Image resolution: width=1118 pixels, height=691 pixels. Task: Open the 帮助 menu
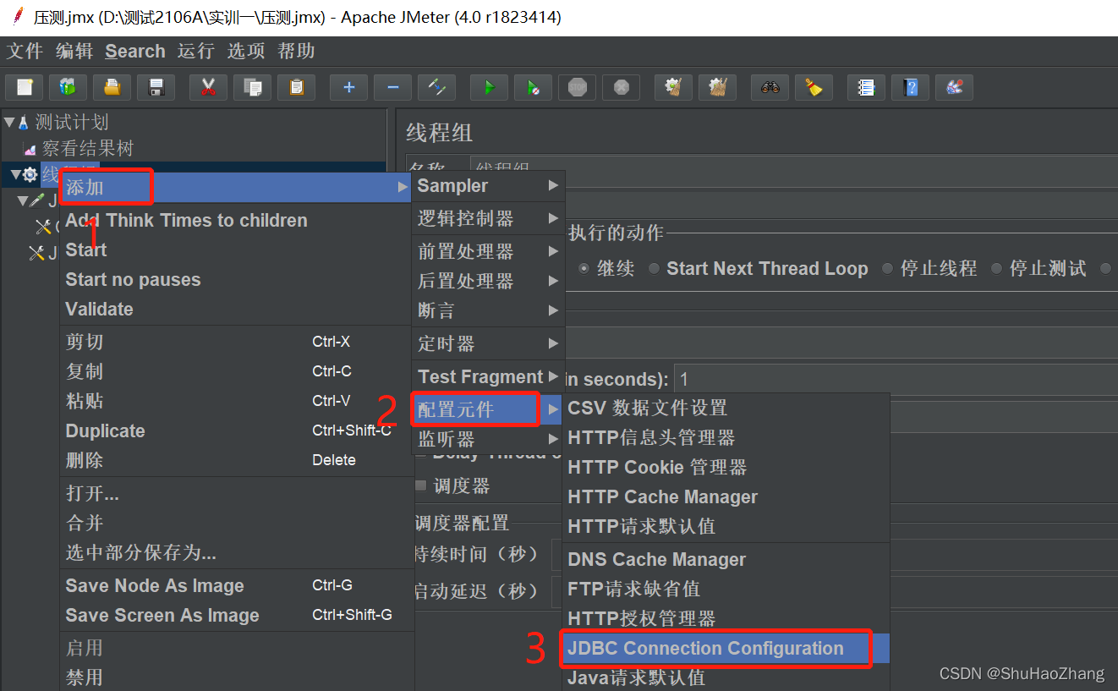296,52
